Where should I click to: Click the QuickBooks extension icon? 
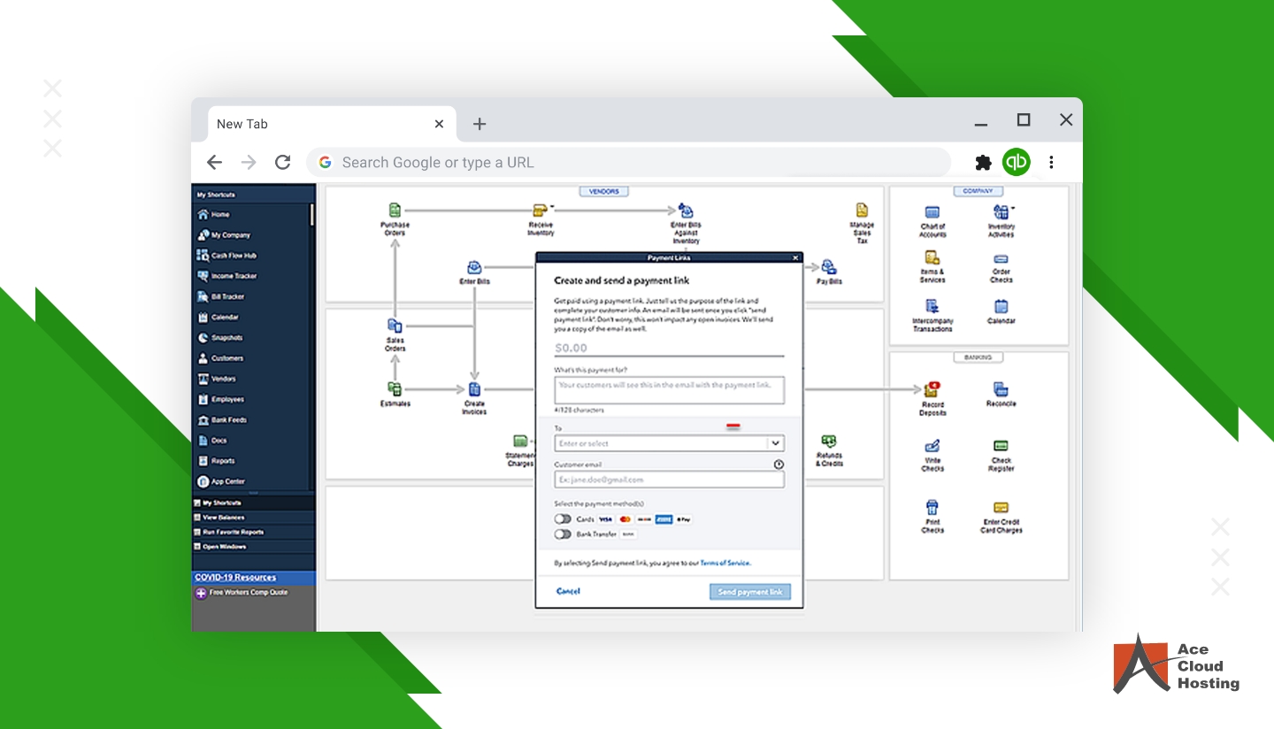click(1016, 163)
